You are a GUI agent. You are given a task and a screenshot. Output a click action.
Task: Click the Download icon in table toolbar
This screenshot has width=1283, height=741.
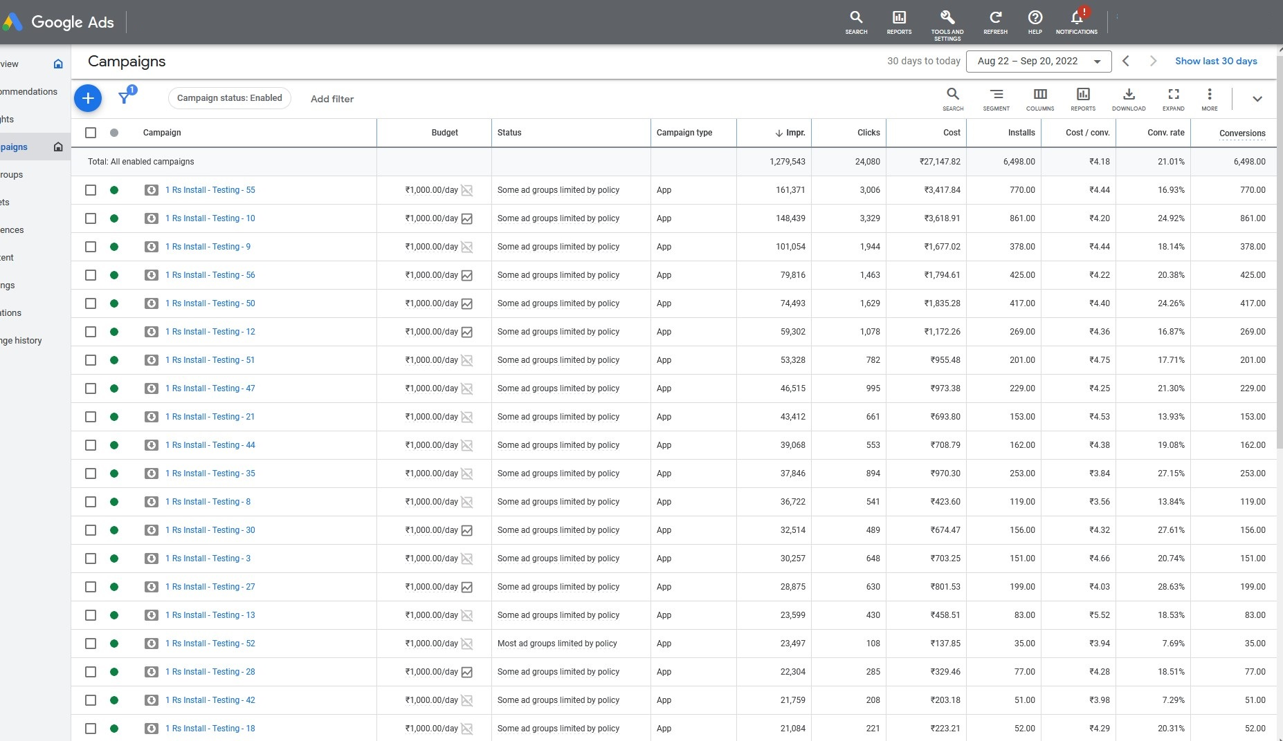(x=1128, y=98)
